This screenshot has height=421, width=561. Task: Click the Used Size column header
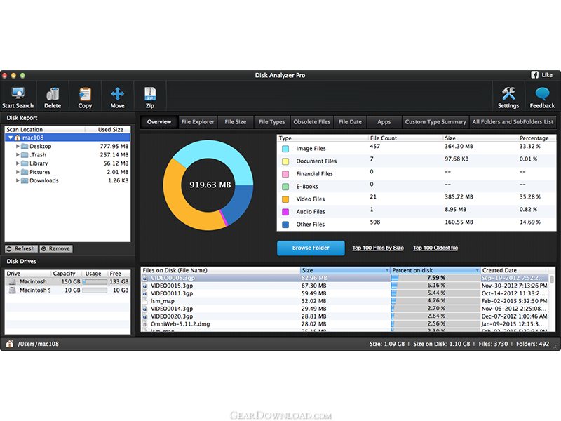point(107,130)
